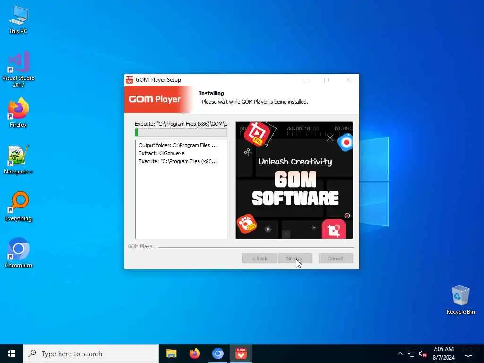Open the taskbar clock and date
This screenshot has width=484, height=363.
(443, 354)
